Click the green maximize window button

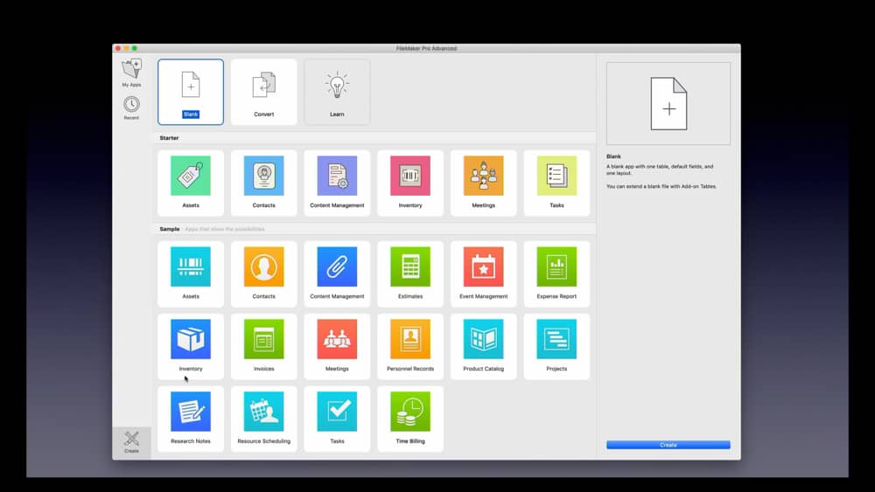coord(135,48)
